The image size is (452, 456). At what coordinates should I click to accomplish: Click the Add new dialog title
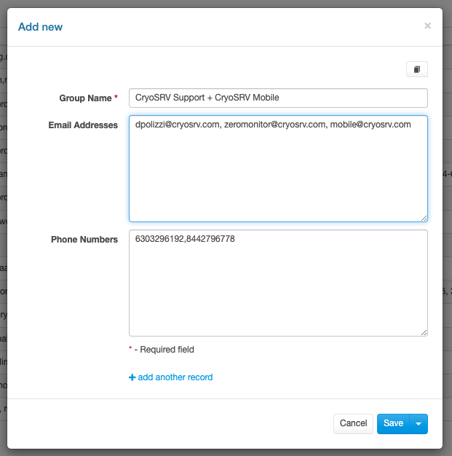pos(41,27)
